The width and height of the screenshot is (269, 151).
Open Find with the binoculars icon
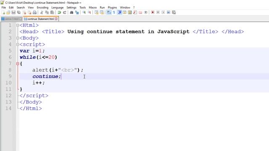[x=71, y=13]
